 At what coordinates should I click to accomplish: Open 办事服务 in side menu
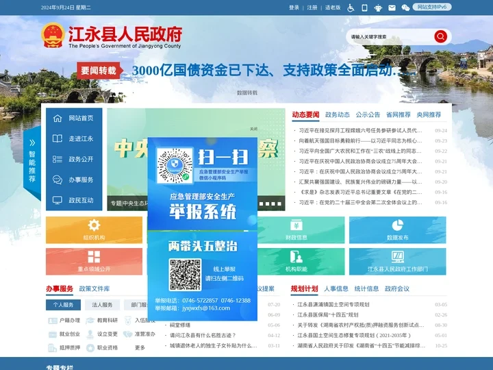(x=74, y=180)
